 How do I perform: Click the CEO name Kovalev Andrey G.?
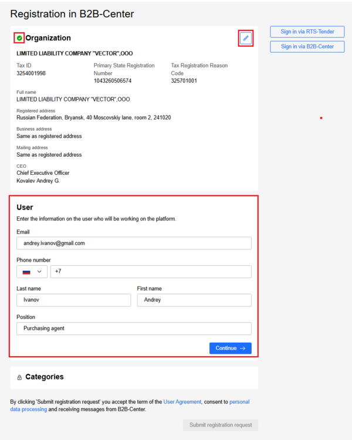pyautogui.click(x=38, y=181)
